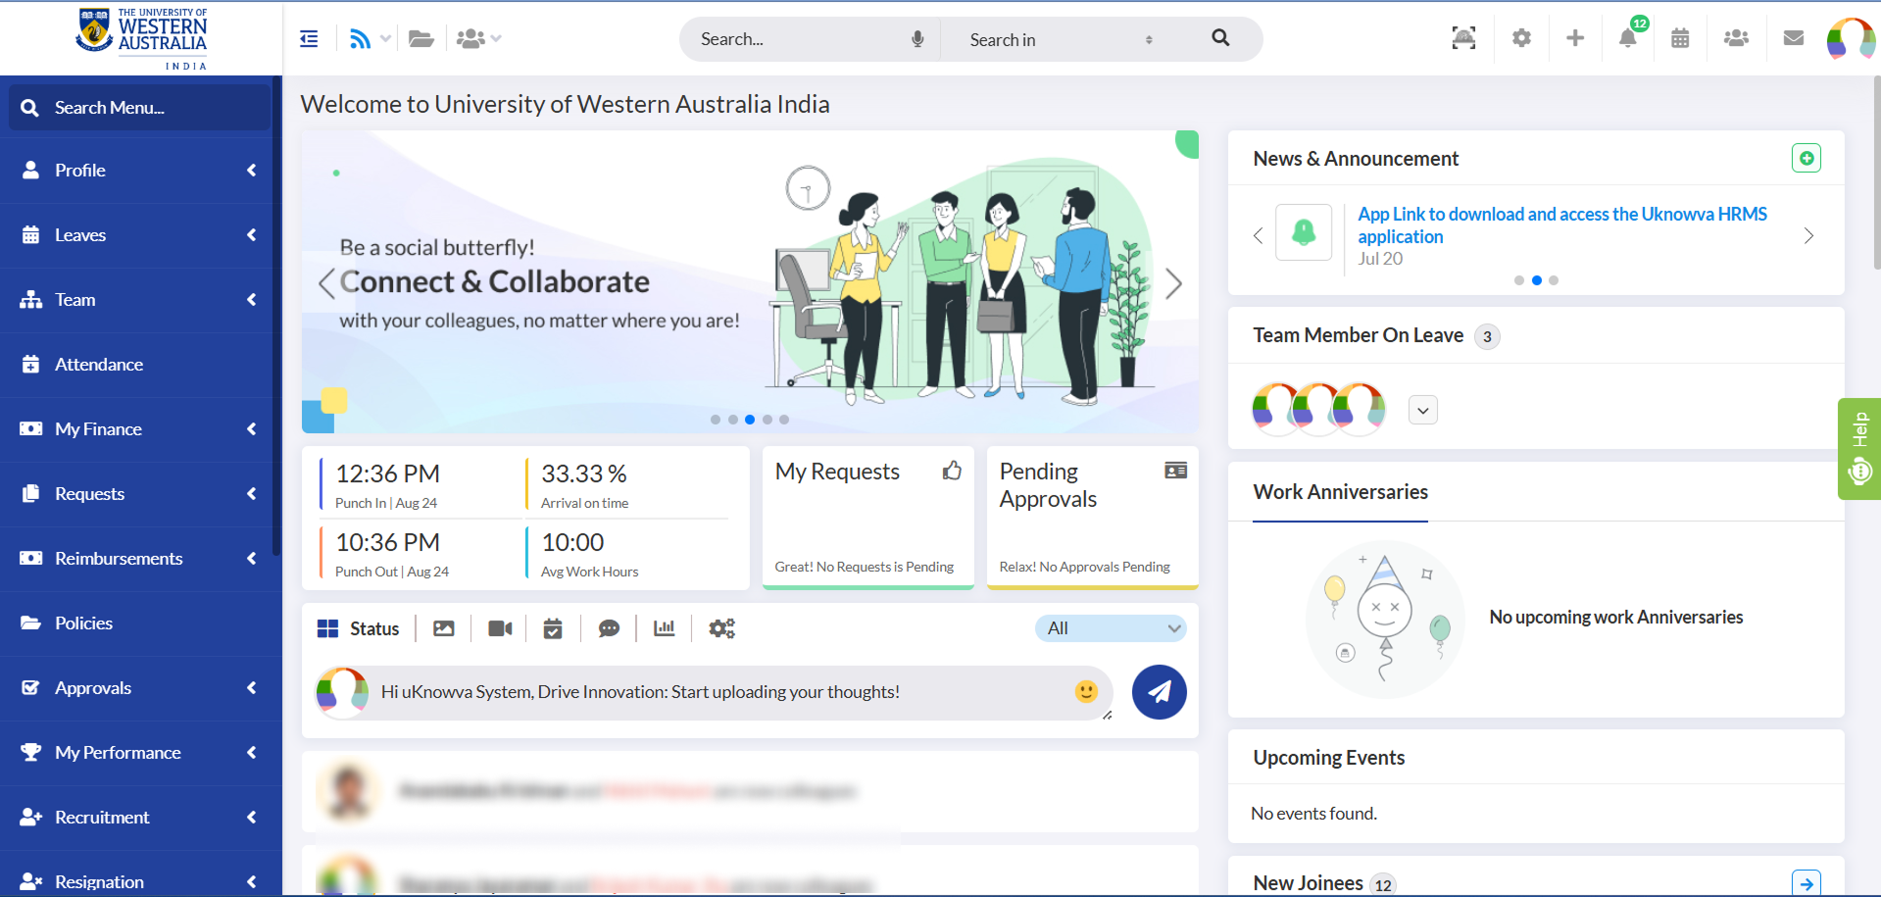
Task: Collapse the sidebar with the menu toggle icon
Action: point(309,39)
